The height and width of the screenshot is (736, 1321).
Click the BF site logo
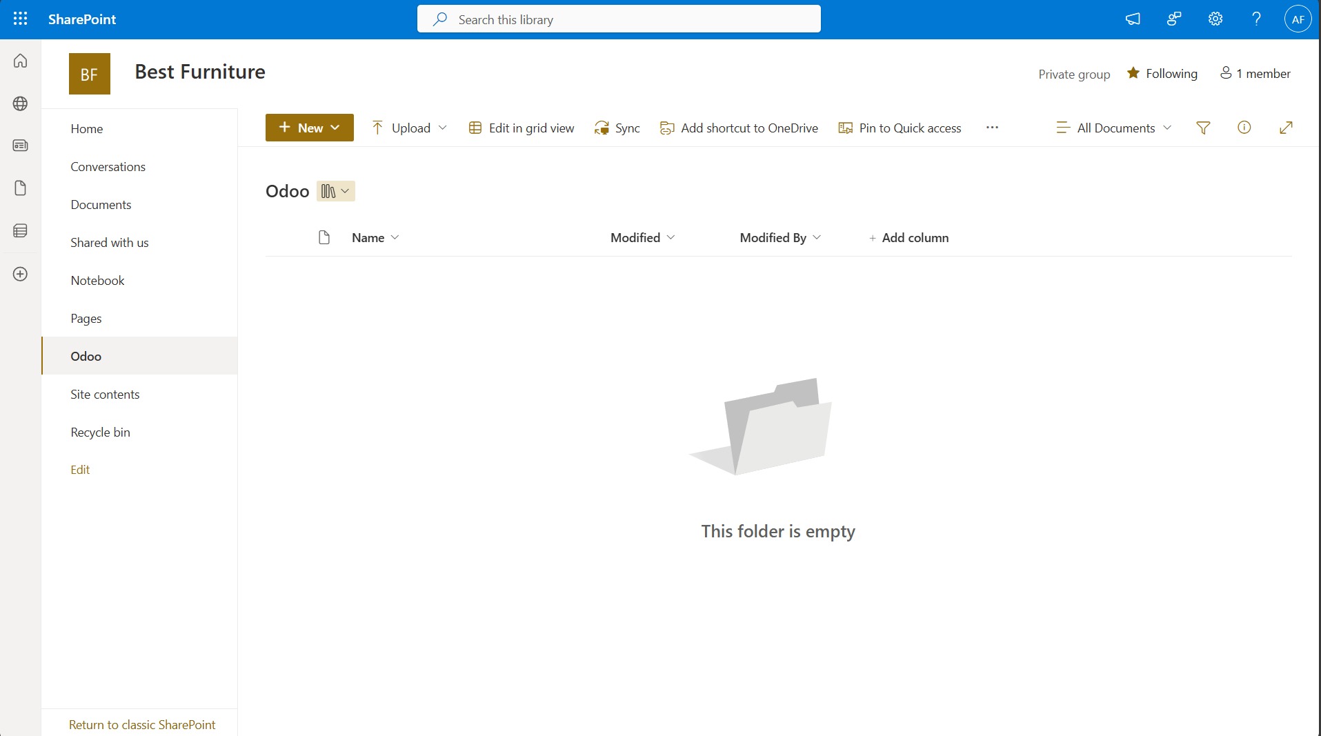tap(90, 74)
